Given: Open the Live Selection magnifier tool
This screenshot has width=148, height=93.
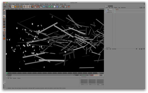Looking at the screenshot, I should [10, 6].
